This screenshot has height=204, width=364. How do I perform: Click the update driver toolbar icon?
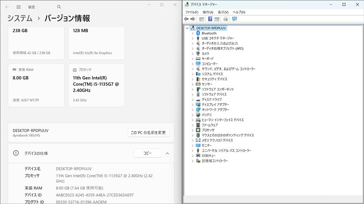tap(226, 19)
